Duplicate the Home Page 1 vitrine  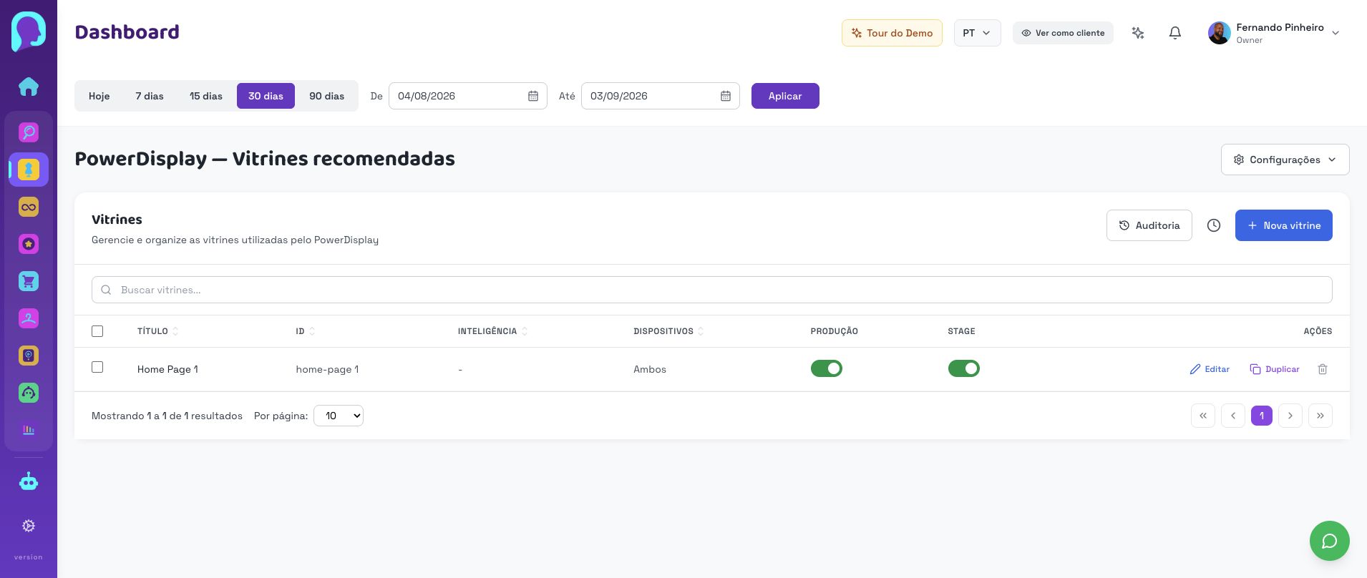tap(1275, 369)
